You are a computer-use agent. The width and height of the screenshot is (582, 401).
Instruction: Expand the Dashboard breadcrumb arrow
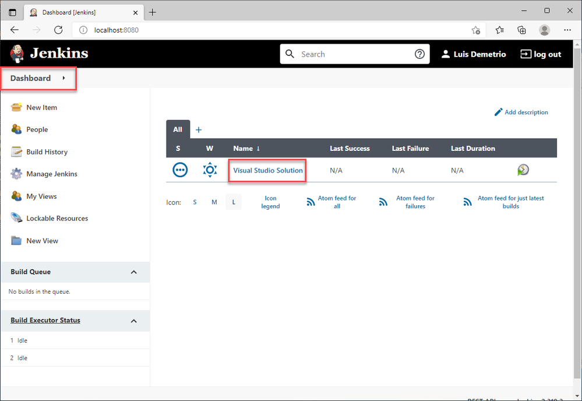[x=64, y=78]
